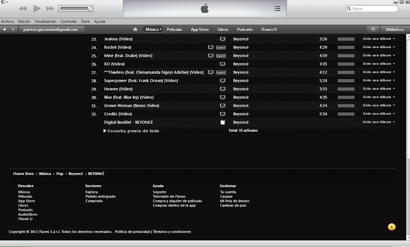Open the hamburger menu beside Biblioteca

click(x=373, y=30)
